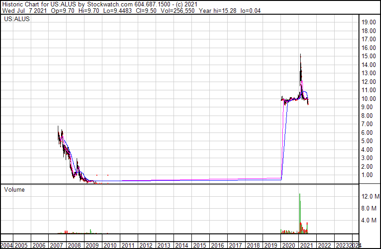The image size is (381, 249).
Task: Click the Year hi=15.28 value in the header
Action: [x=218, y=11]
